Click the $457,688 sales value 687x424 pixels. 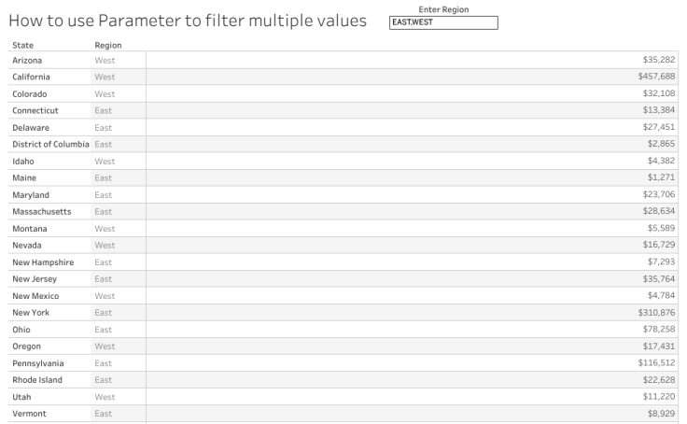(656, 77)
